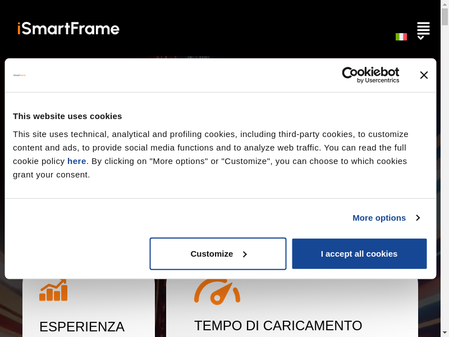The height and width of the screenshot is (337, 449).
Task: Click the scrollbar down arrow
Action: (x=445, y=333)
